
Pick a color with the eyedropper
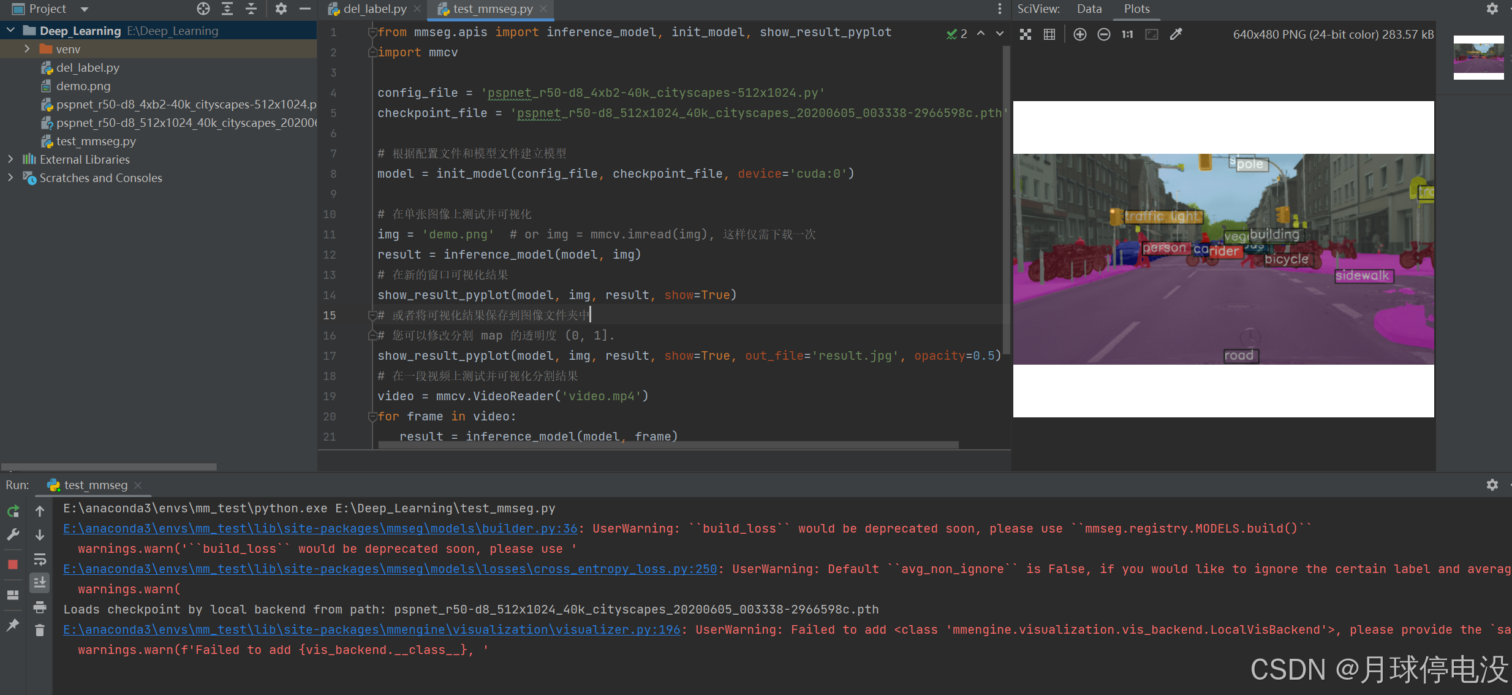point(1176,34)
